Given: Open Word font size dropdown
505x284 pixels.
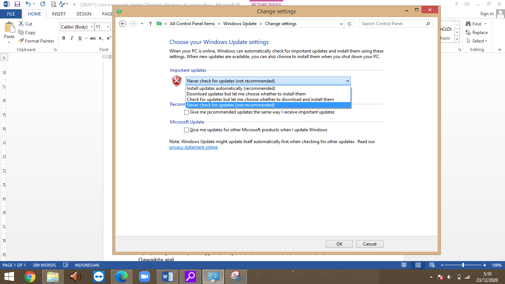Looking at the screenshot, I should click(108, 27).
